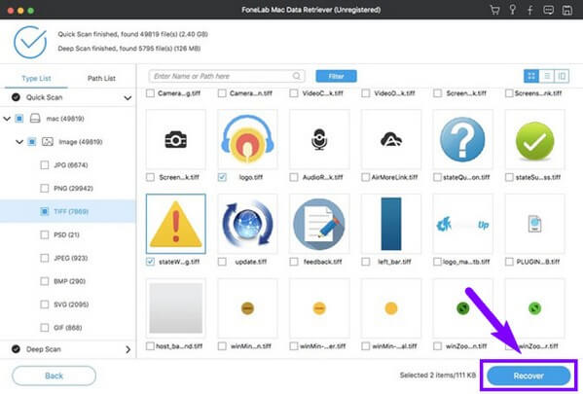Select the TIFF (7869) type row
This screenshot has height=394, width=583.
[x=68, y=211]
